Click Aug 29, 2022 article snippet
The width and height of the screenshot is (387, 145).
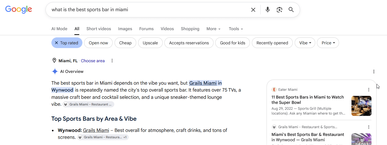(x=308, y=111)
